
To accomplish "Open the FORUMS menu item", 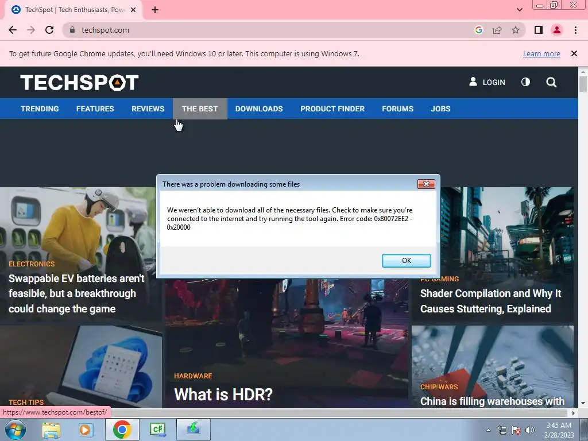I will click(397, 109).
